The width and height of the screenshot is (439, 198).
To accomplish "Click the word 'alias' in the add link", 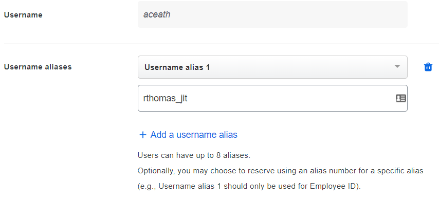I will [227, 135].
